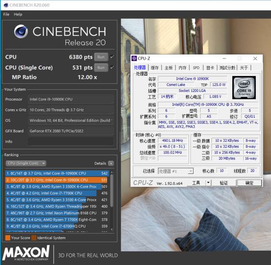The width and height of the screenshot is (271, 265).
Task: Click the Processor field in Your System
Action: [x=71, y=99]
